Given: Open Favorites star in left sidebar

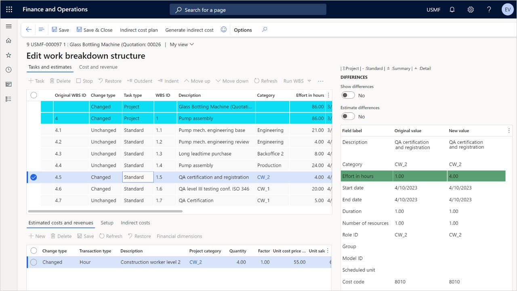Looking at the screenshot, I should tap(8, 55).
